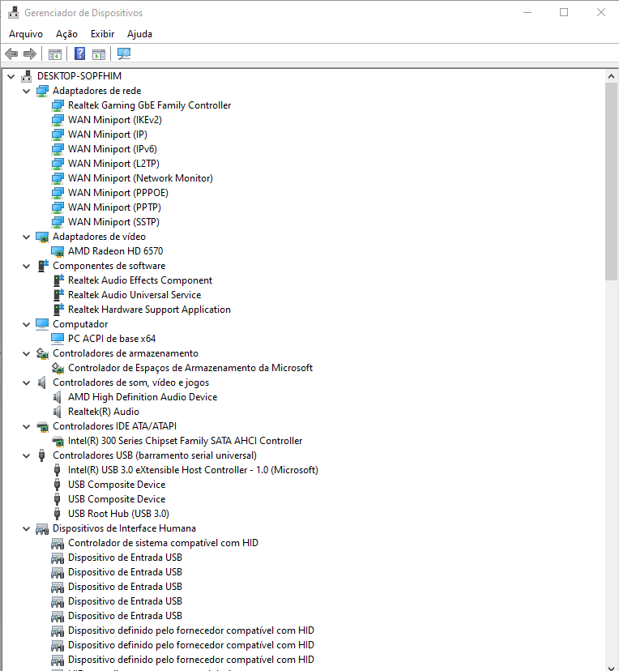
Task: Click the icon beside PC ACPI de base x64
Action: (58, 339)
